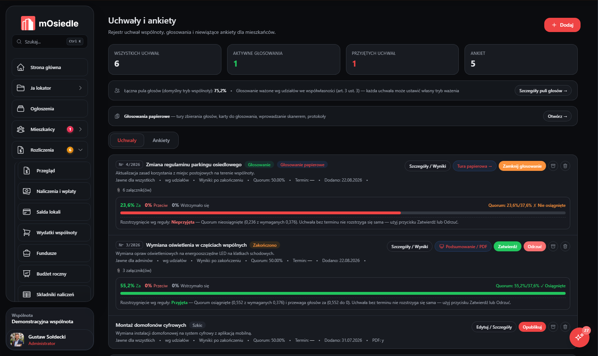Open Strona główna home icon
Viewport: 598px width, 356px height.
pyautogui.click(x=21, y=67)
